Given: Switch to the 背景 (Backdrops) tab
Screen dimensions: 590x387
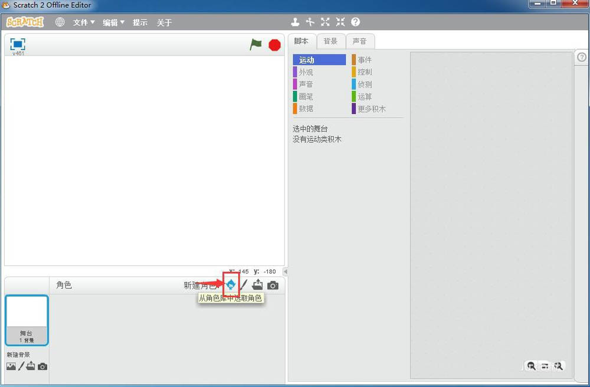Looking at the screenshot, I should tap(330, 41).
